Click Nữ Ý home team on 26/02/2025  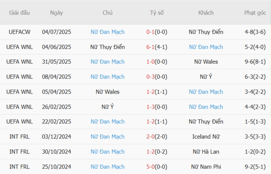click(x=108, y=107)
